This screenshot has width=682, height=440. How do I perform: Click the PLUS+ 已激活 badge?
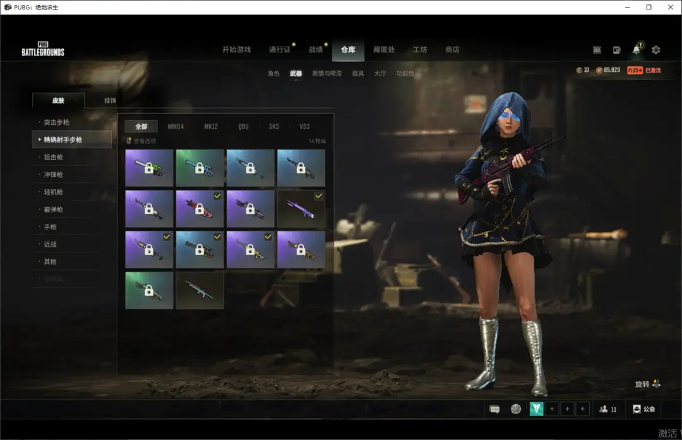click(x=643, y=70)
